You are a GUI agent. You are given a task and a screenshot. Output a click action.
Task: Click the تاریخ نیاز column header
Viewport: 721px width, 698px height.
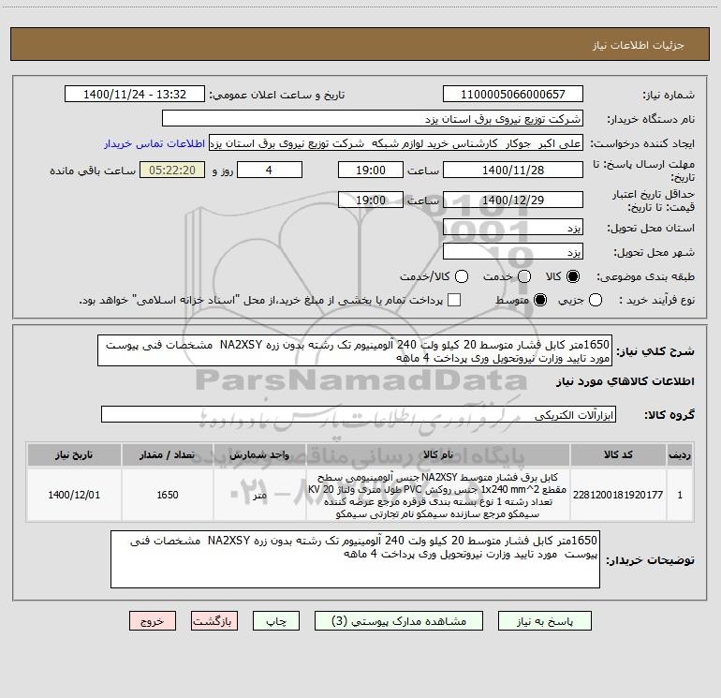click(x=74, y=454)
